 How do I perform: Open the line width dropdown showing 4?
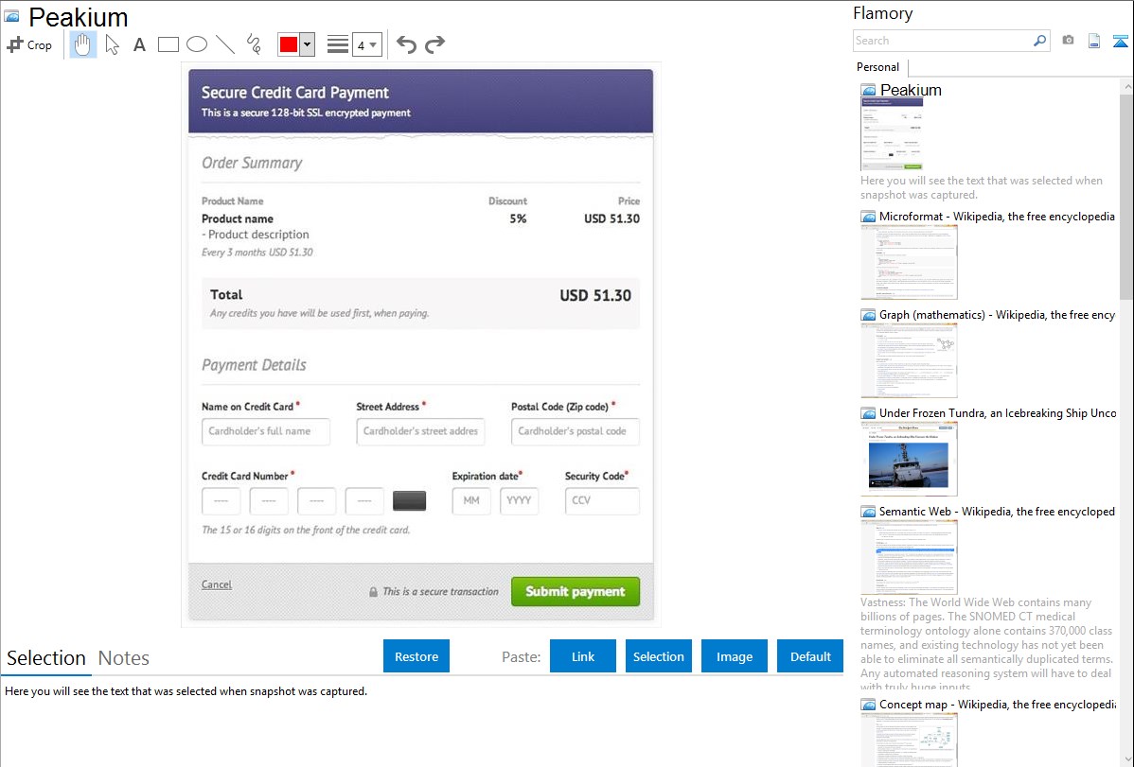pos(366,44)
